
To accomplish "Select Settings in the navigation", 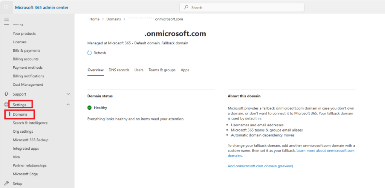I will [x=20, y=105].
